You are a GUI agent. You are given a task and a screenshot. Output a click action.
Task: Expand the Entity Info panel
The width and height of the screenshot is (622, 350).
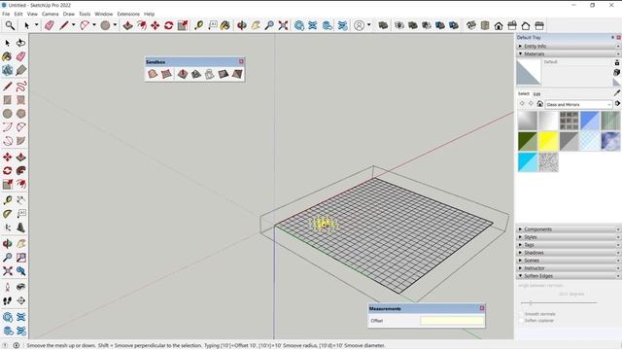point(568,46)
